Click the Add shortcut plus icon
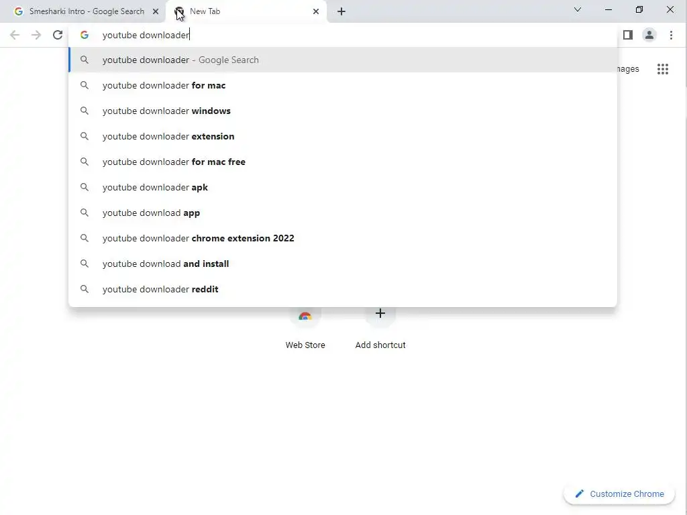 tap(380, 314)
